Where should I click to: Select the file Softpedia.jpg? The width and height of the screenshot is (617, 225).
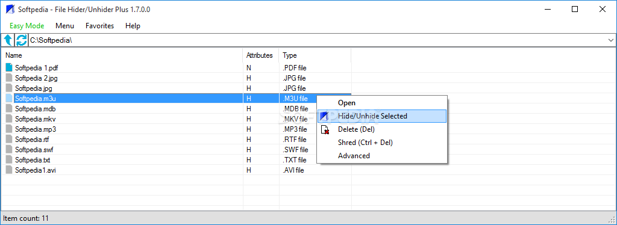(34, 88)
